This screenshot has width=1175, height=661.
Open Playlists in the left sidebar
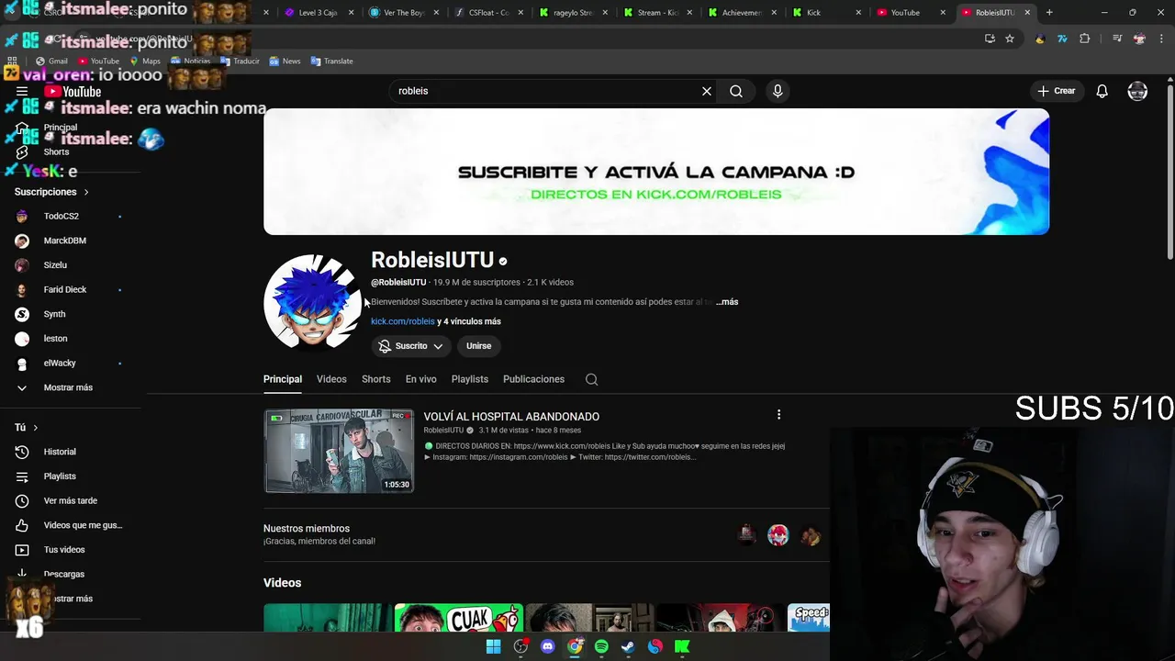[61, 476]
